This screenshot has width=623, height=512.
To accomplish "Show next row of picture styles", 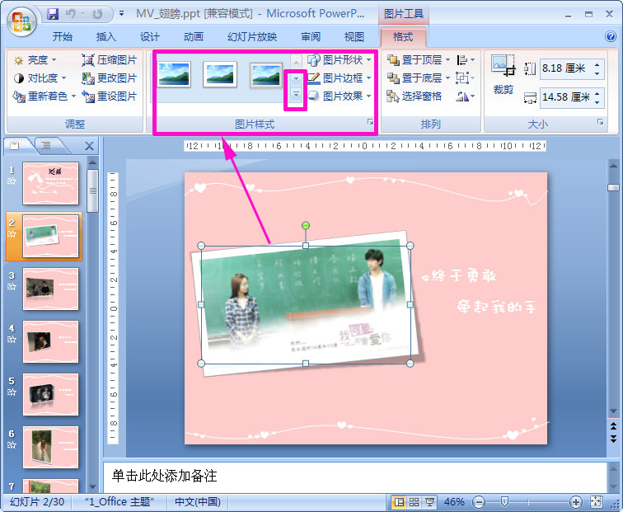I will click(x=296, y=78).
